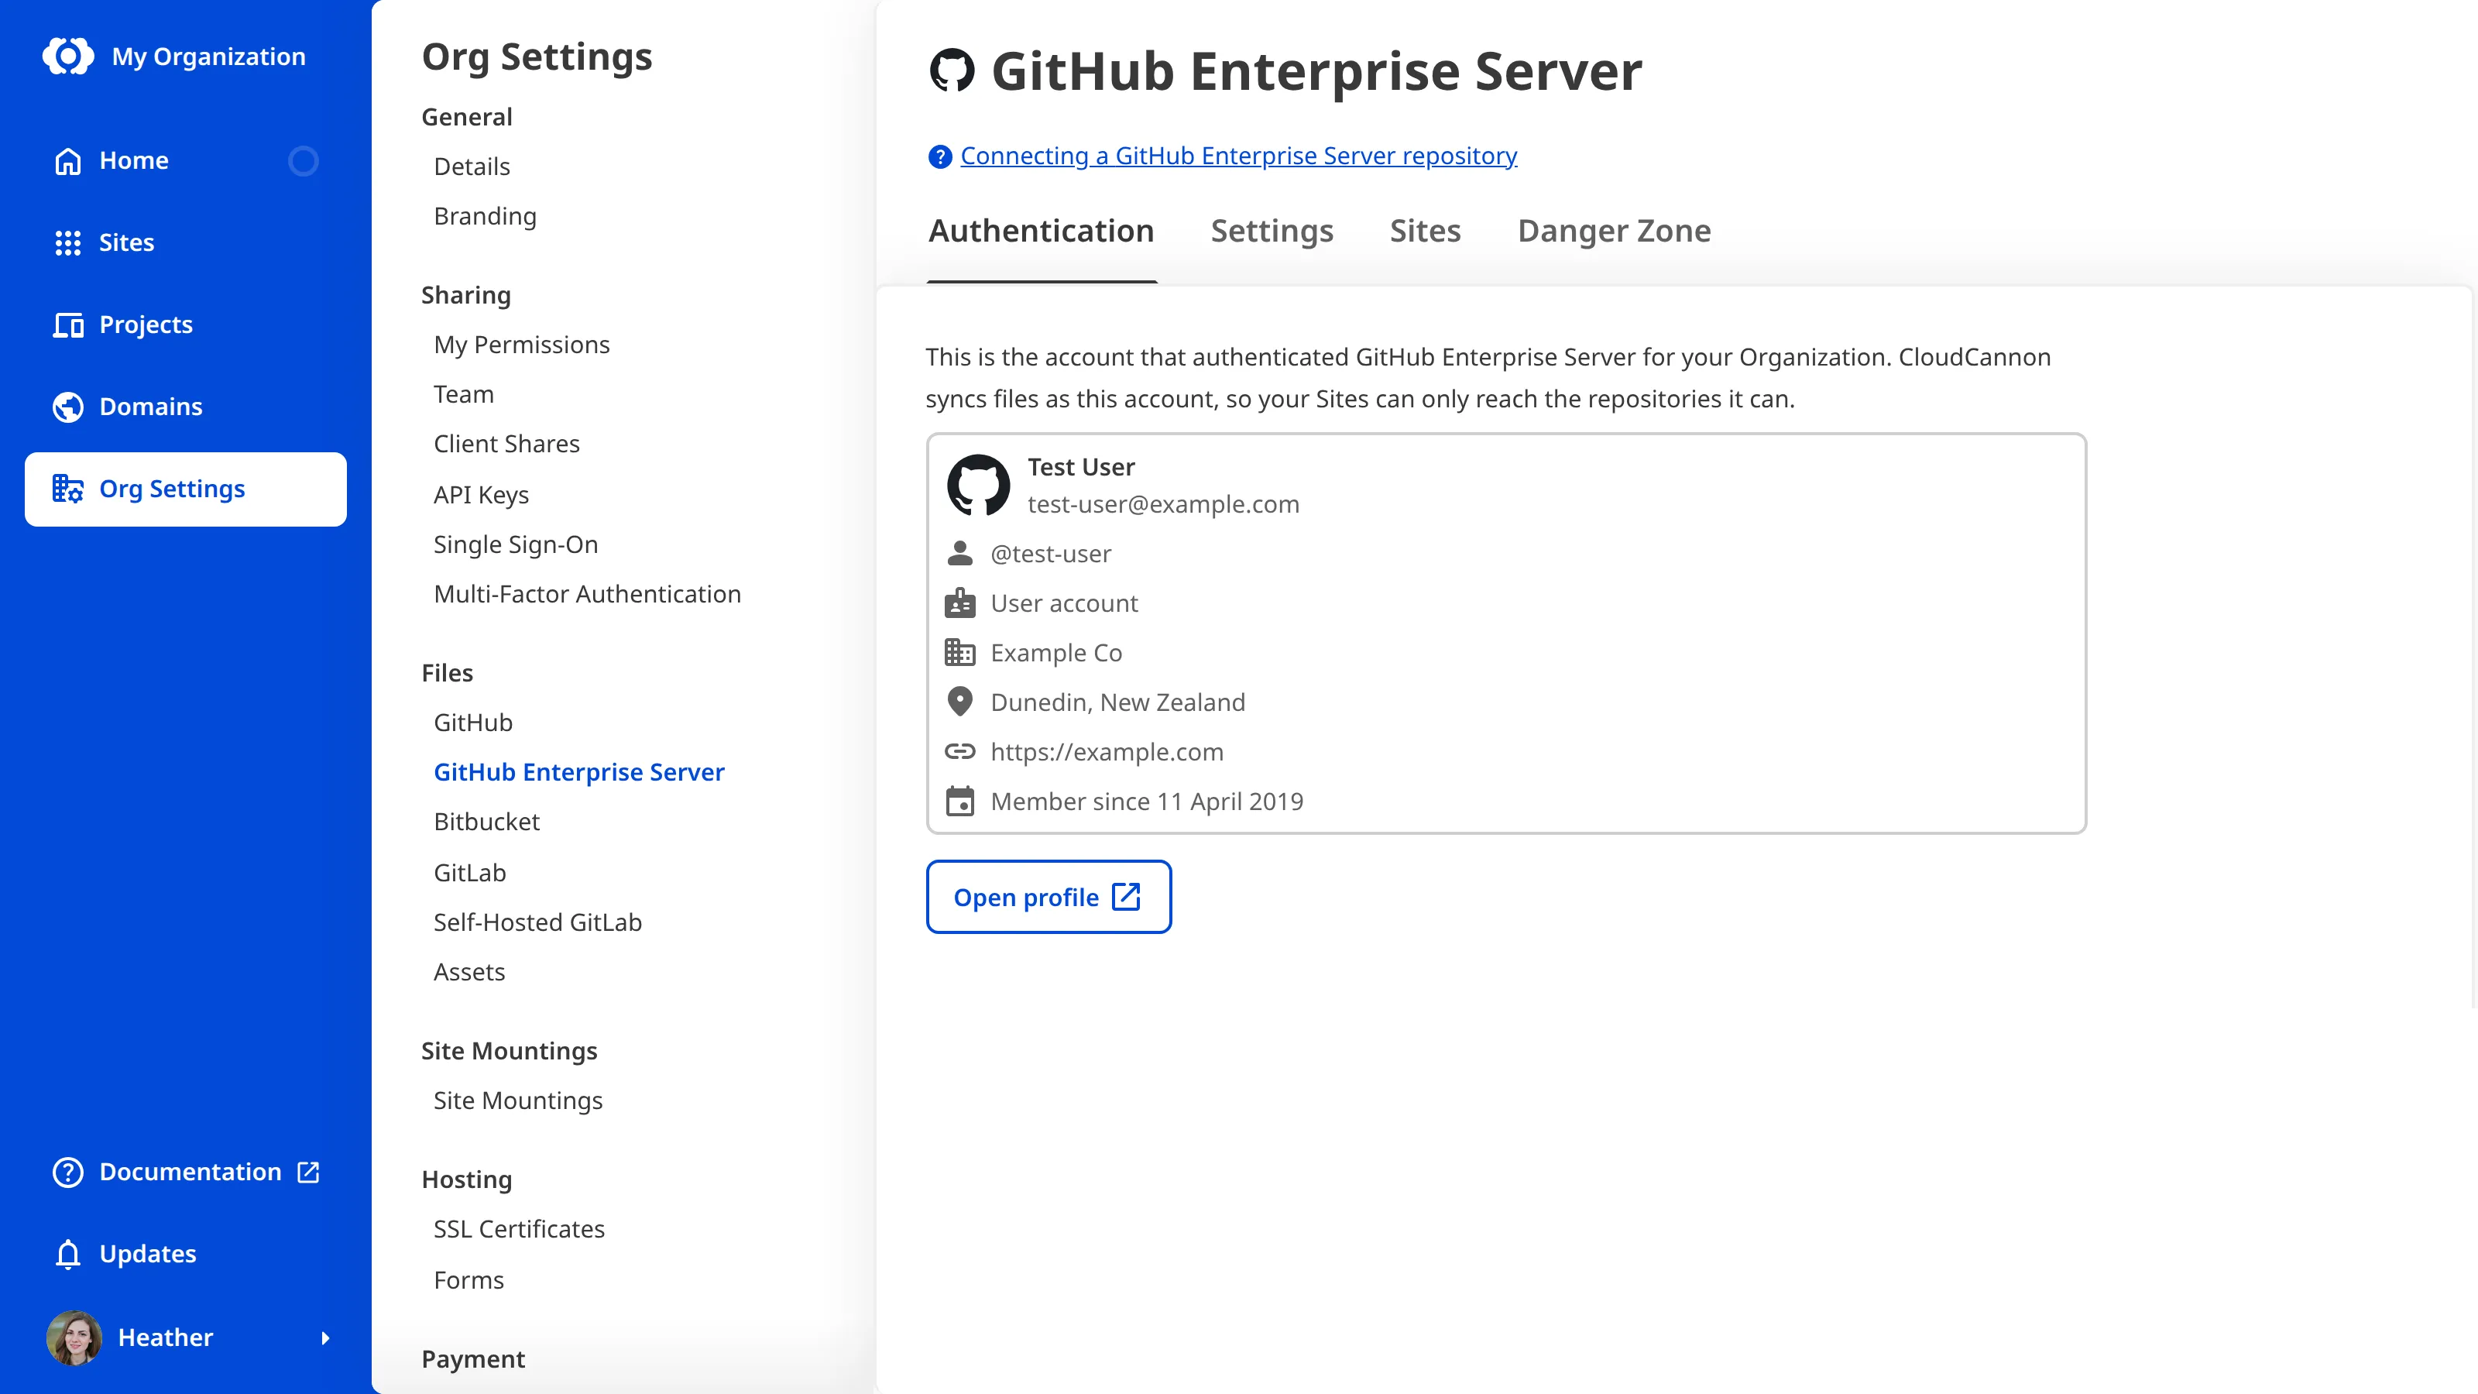Select Bitbucket under Files
This screenshot has height=1394, width=2478.
pyautogui.click(x=486, y=822)
